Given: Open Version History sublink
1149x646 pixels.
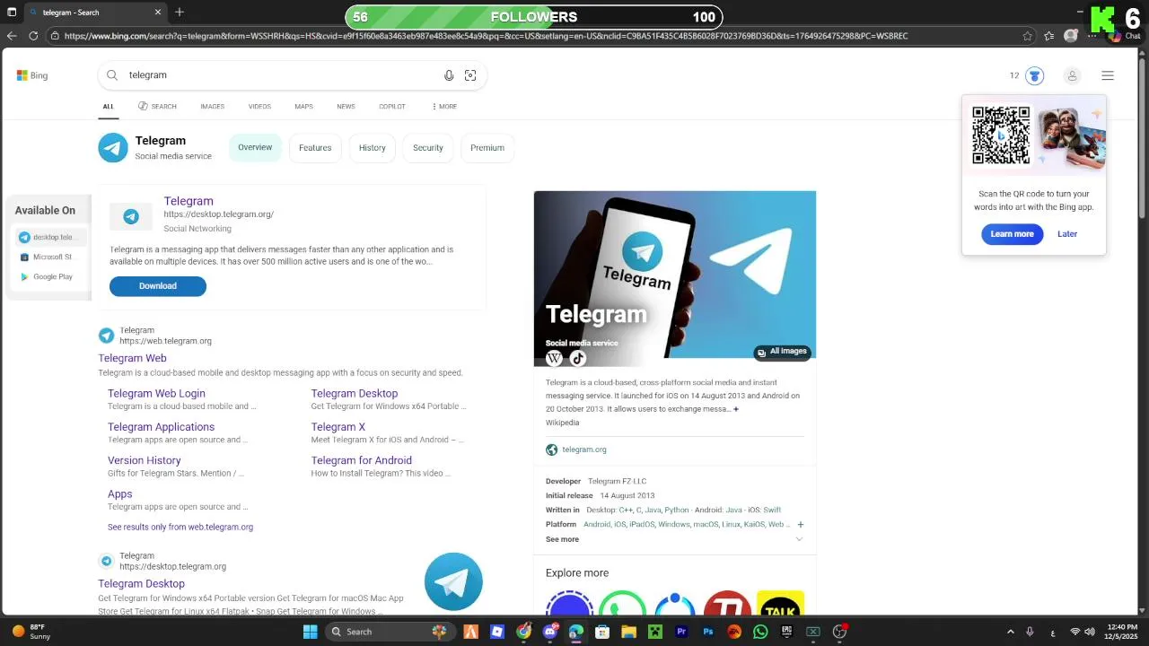Looking at the screenshot, I should click(x=144, y=460).
